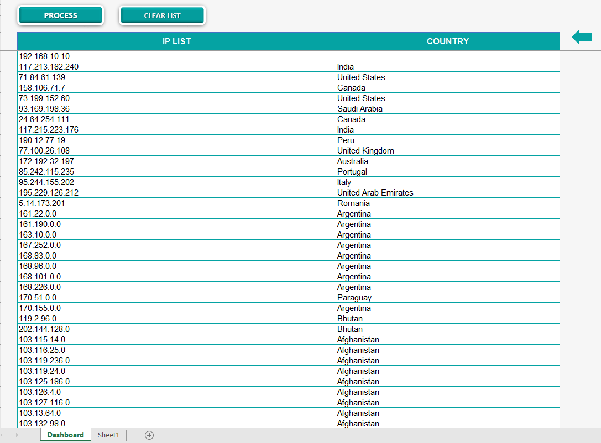The height and width of the screenshot is (443, 601).
Task: Select cell with IP 195.229.126.212
Action: tap(177, 193)
